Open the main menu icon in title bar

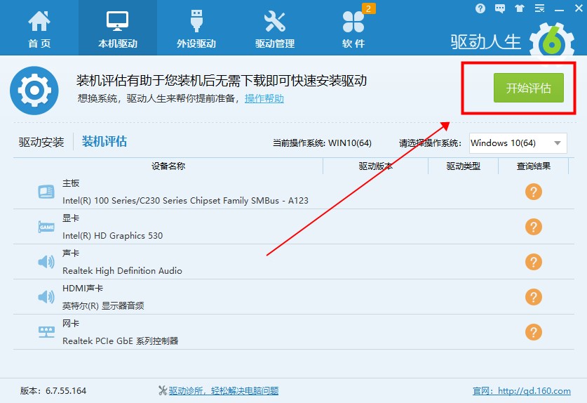539,8
